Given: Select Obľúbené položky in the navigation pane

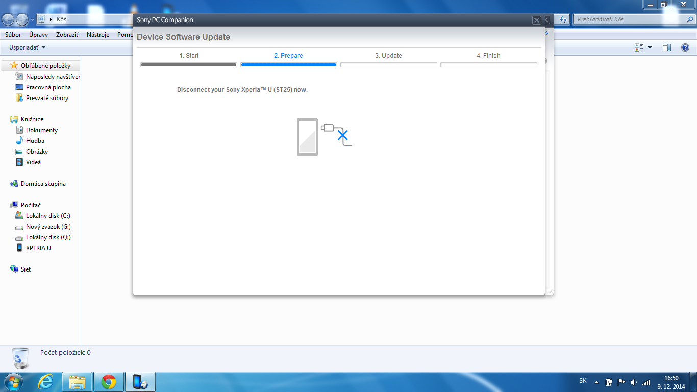Looking at the screenshot, I should click(40, 66).
